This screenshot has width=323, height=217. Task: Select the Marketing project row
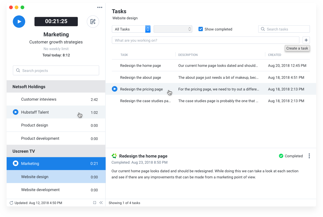tap(56, 163)
